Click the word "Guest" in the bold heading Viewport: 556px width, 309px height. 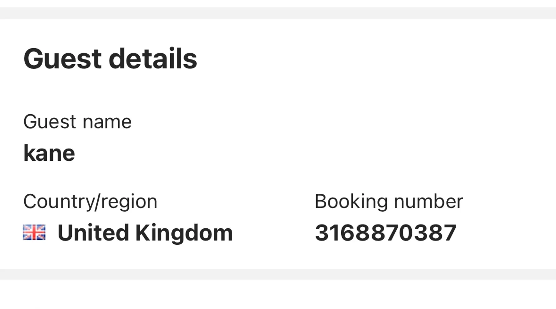[x=62, y=59]
